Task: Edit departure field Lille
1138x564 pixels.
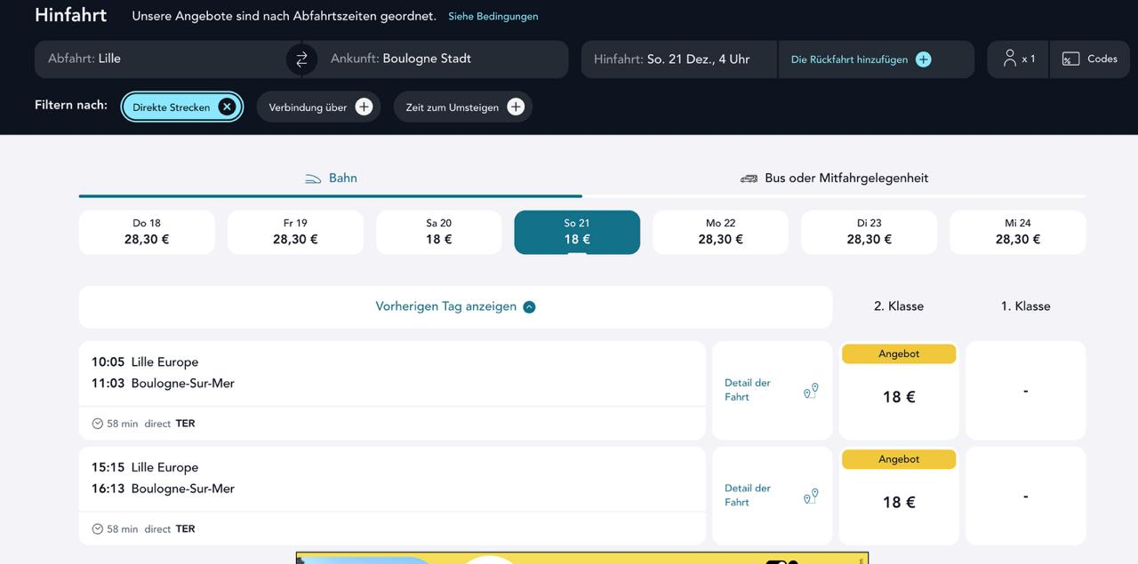Action: click(160, 59)
